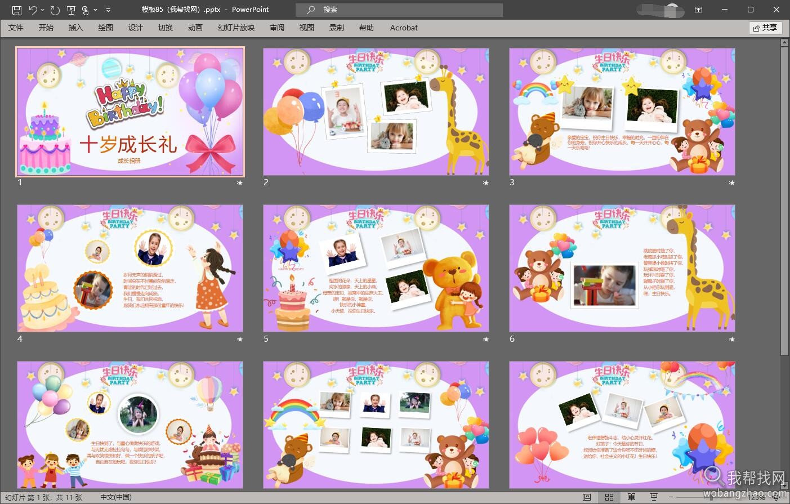This screenshot has width=790, height=504.
Task: Play transition star icon under slide 1
Action: [x=240, y=183]
